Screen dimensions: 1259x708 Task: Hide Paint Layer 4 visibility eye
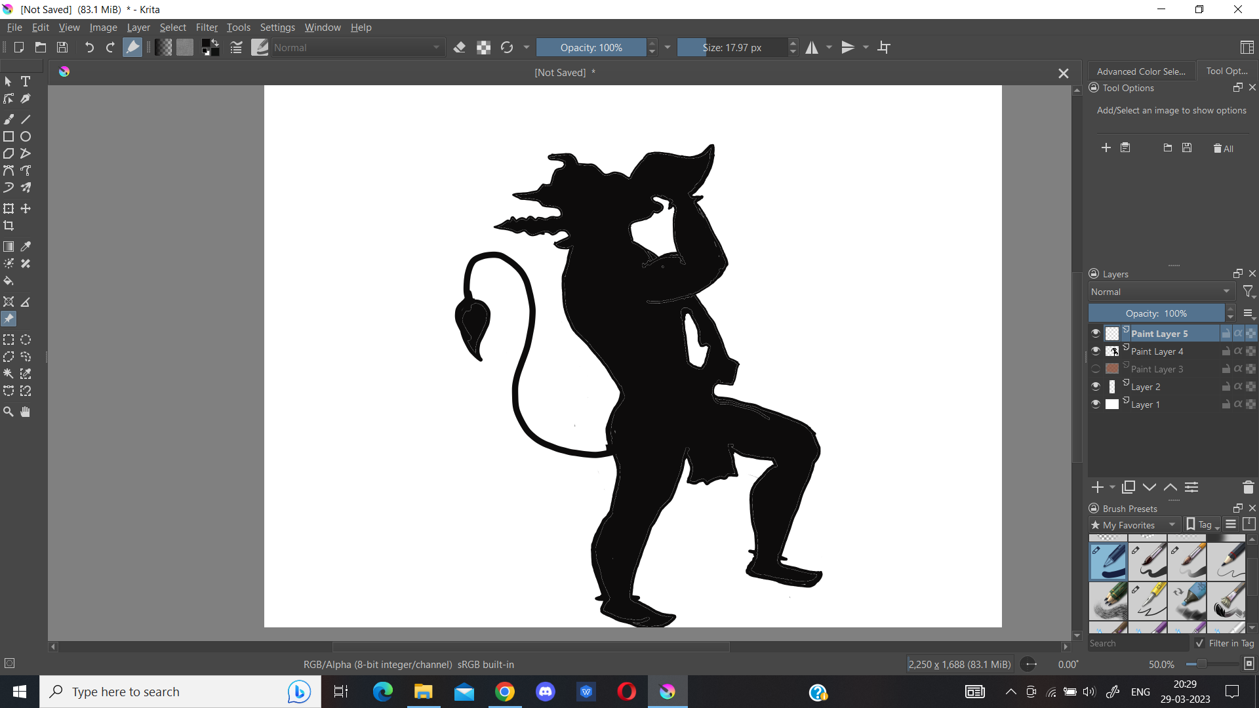1095,351
